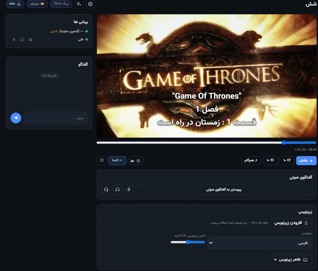Click the chat message input field
This screenshot has height=271, width=318.
pos(56,118)
